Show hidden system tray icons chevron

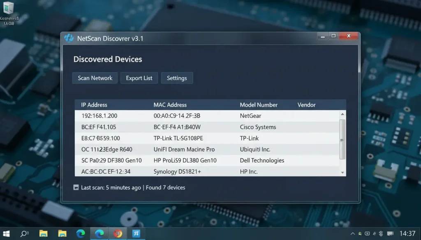(x=353, y=233)
